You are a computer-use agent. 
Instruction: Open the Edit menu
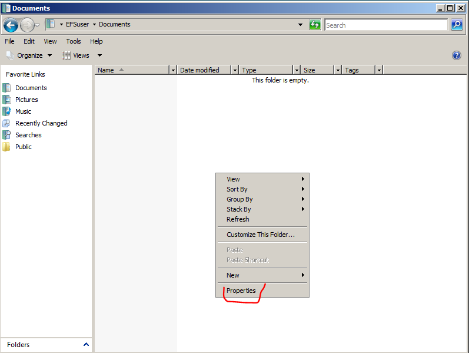coord(29,41)
